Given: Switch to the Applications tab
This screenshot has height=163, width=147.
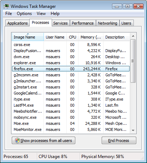Looking at the screenshot, I should pyautogui.click(x=17, y=23).
